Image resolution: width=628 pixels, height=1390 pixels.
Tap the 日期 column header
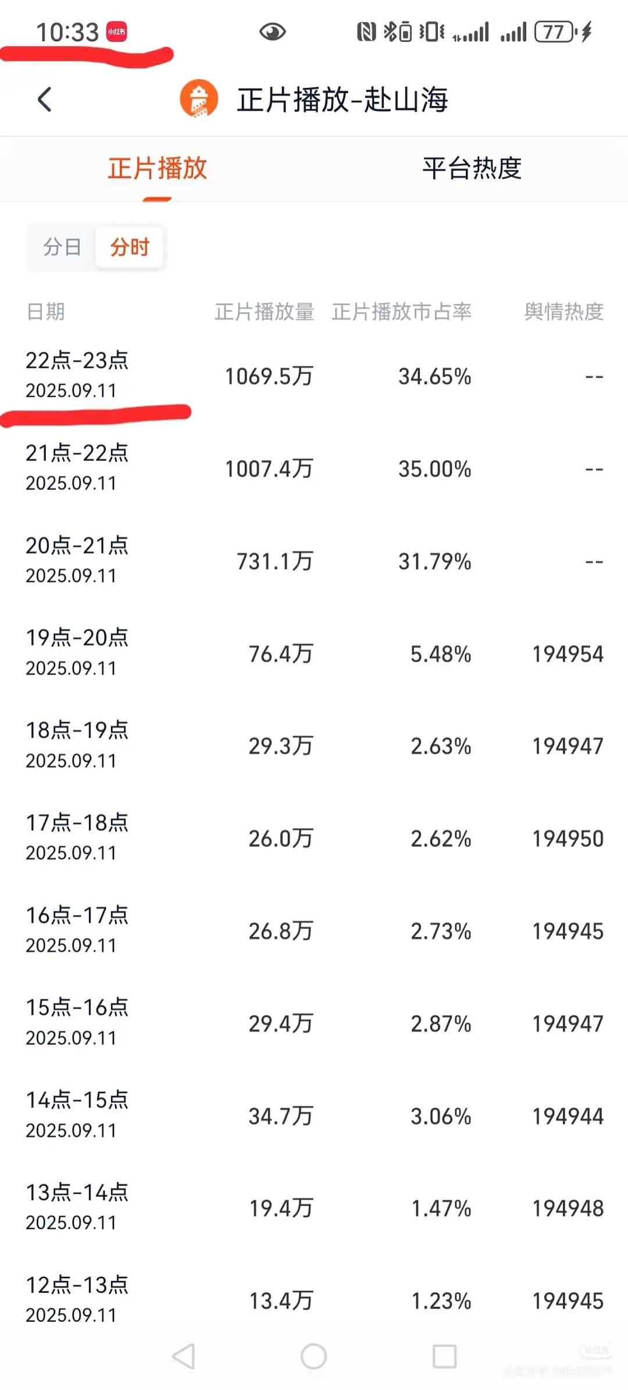(45, 311)
